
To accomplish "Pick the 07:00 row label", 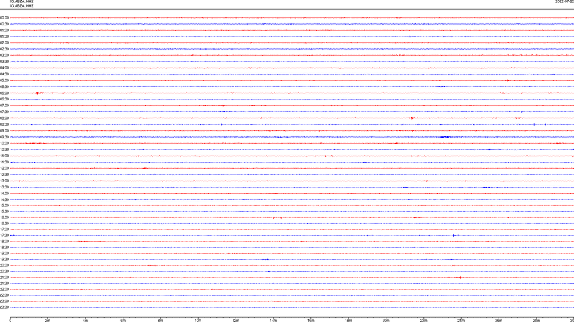I will (x=4, y=106).
